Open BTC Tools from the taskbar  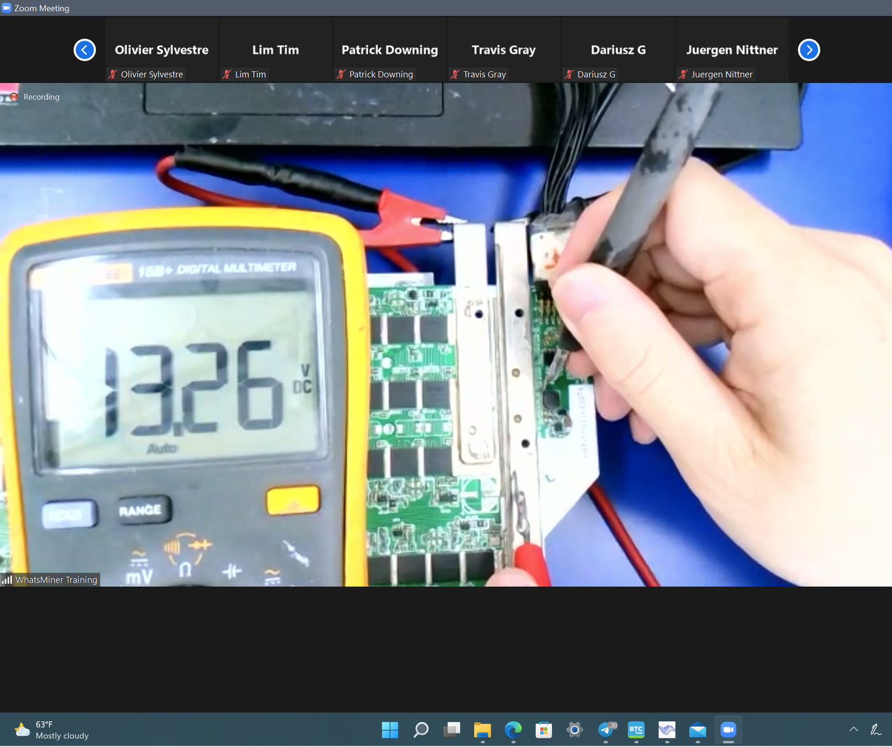click(636, 730)
